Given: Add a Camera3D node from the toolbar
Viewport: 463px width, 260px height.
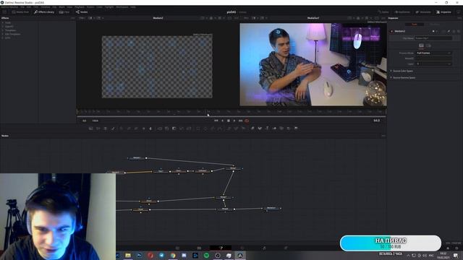Looking at the screenshot, I should coord(281,129).
